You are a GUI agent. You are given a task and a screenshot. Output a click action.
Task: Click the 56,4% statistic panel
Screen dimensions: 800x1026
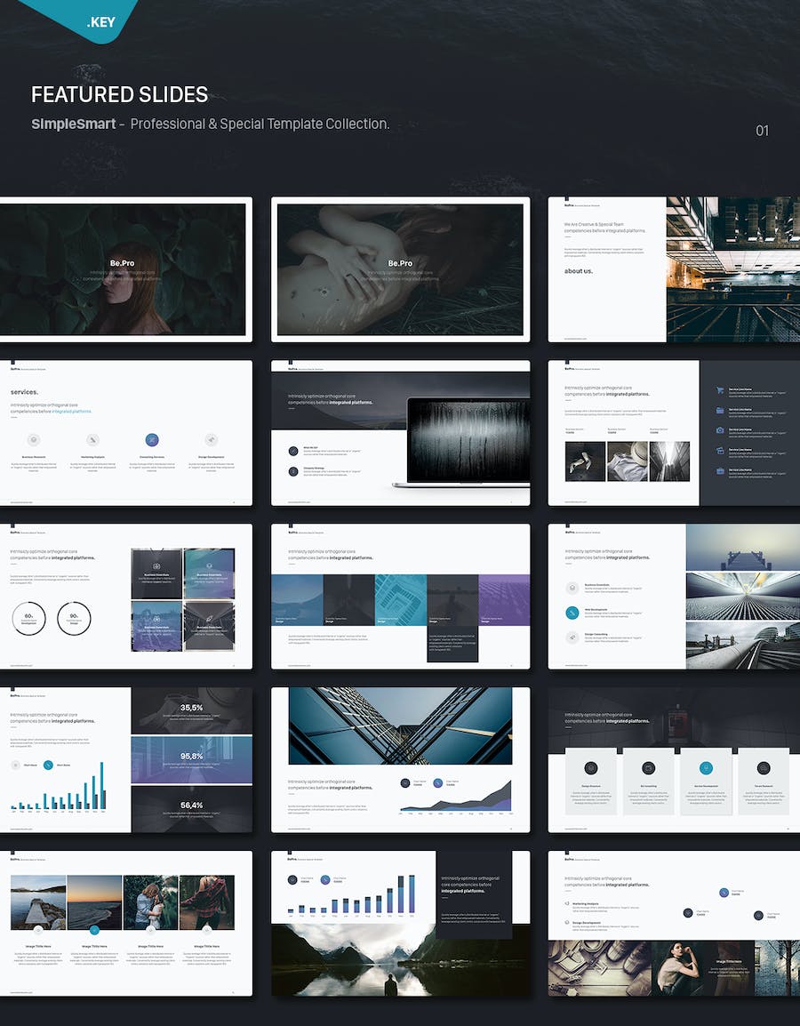191,807
